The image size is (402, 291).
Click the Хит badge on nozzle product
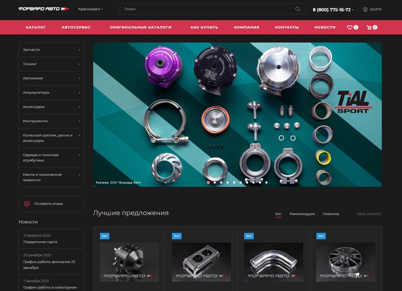pos(105,236)
